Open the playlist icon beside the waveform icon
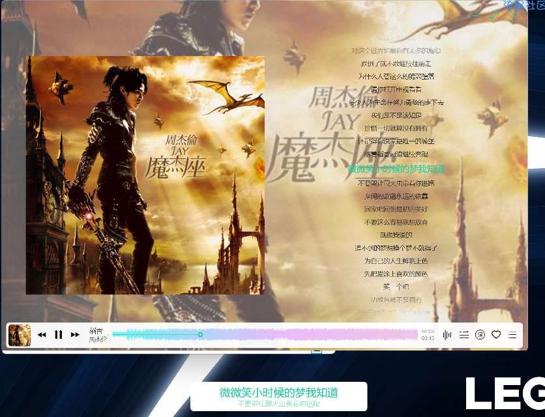 pyautogui.click(x=464, y=335)
